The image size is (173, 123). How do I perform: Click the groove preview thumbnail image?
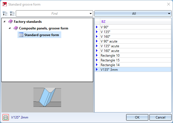(x=47, y=97)
